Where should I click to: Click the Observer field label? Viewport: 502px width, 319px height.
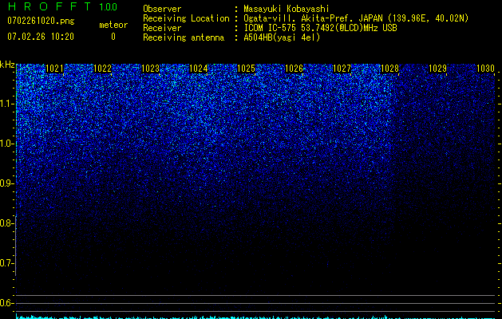click(x=162, y=9)
